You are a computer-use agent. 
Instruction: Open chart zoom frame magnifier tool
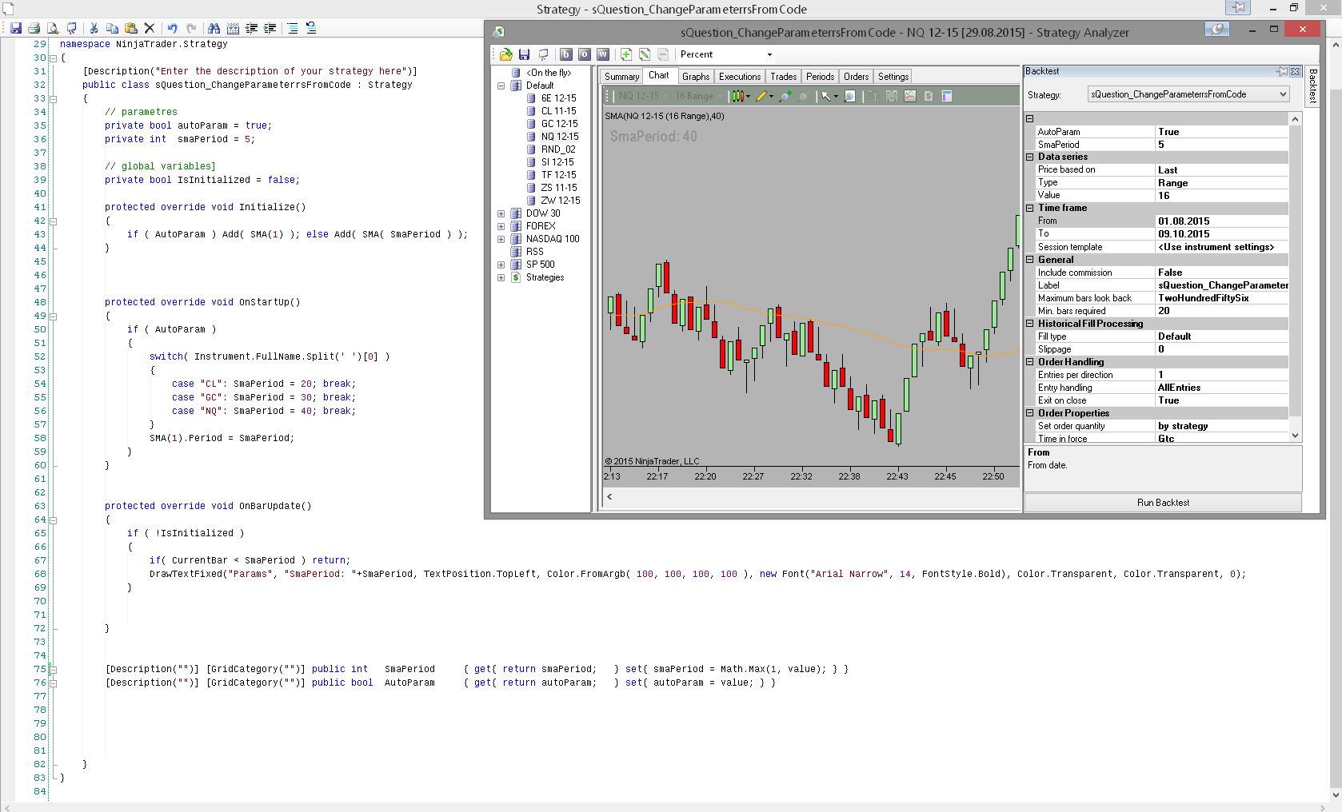click(849, 96)
